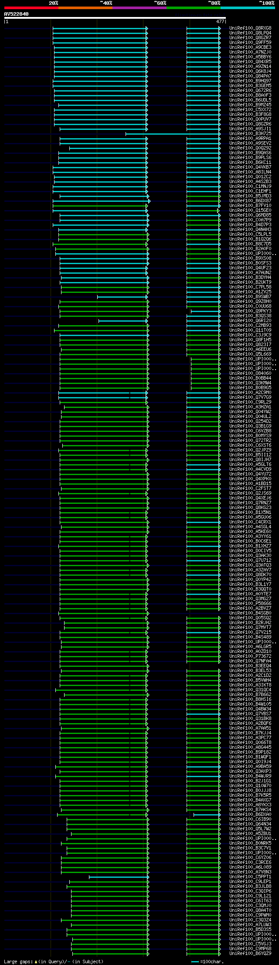The height and width of the screenshot is (965, 279).
Task: Click the red ~20% identity legend segment
Action: tap(31, 8)
